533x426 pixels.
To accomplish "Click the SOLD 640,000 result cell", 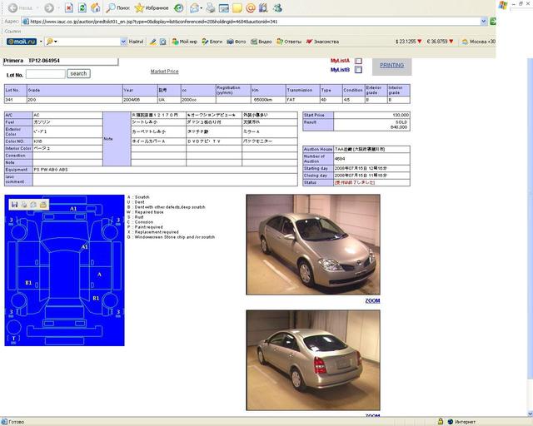I will 371,124.
